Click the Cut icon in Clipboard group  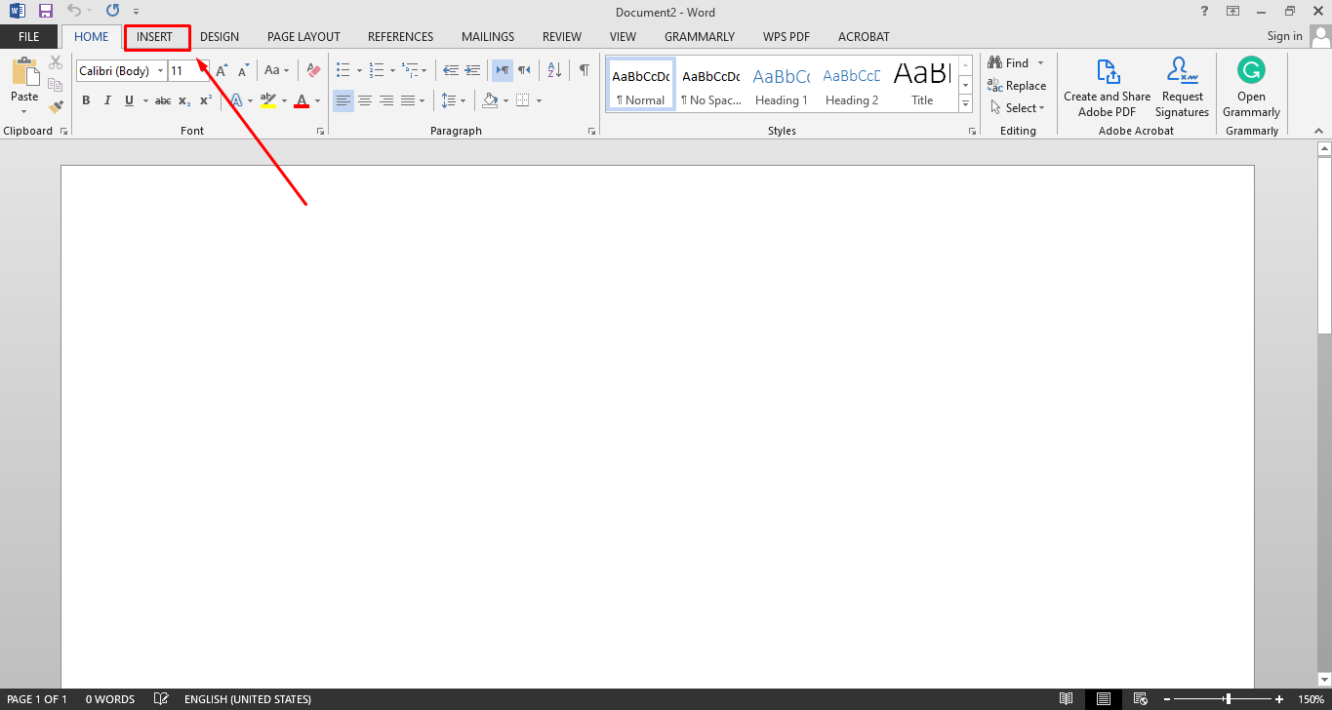56,59
